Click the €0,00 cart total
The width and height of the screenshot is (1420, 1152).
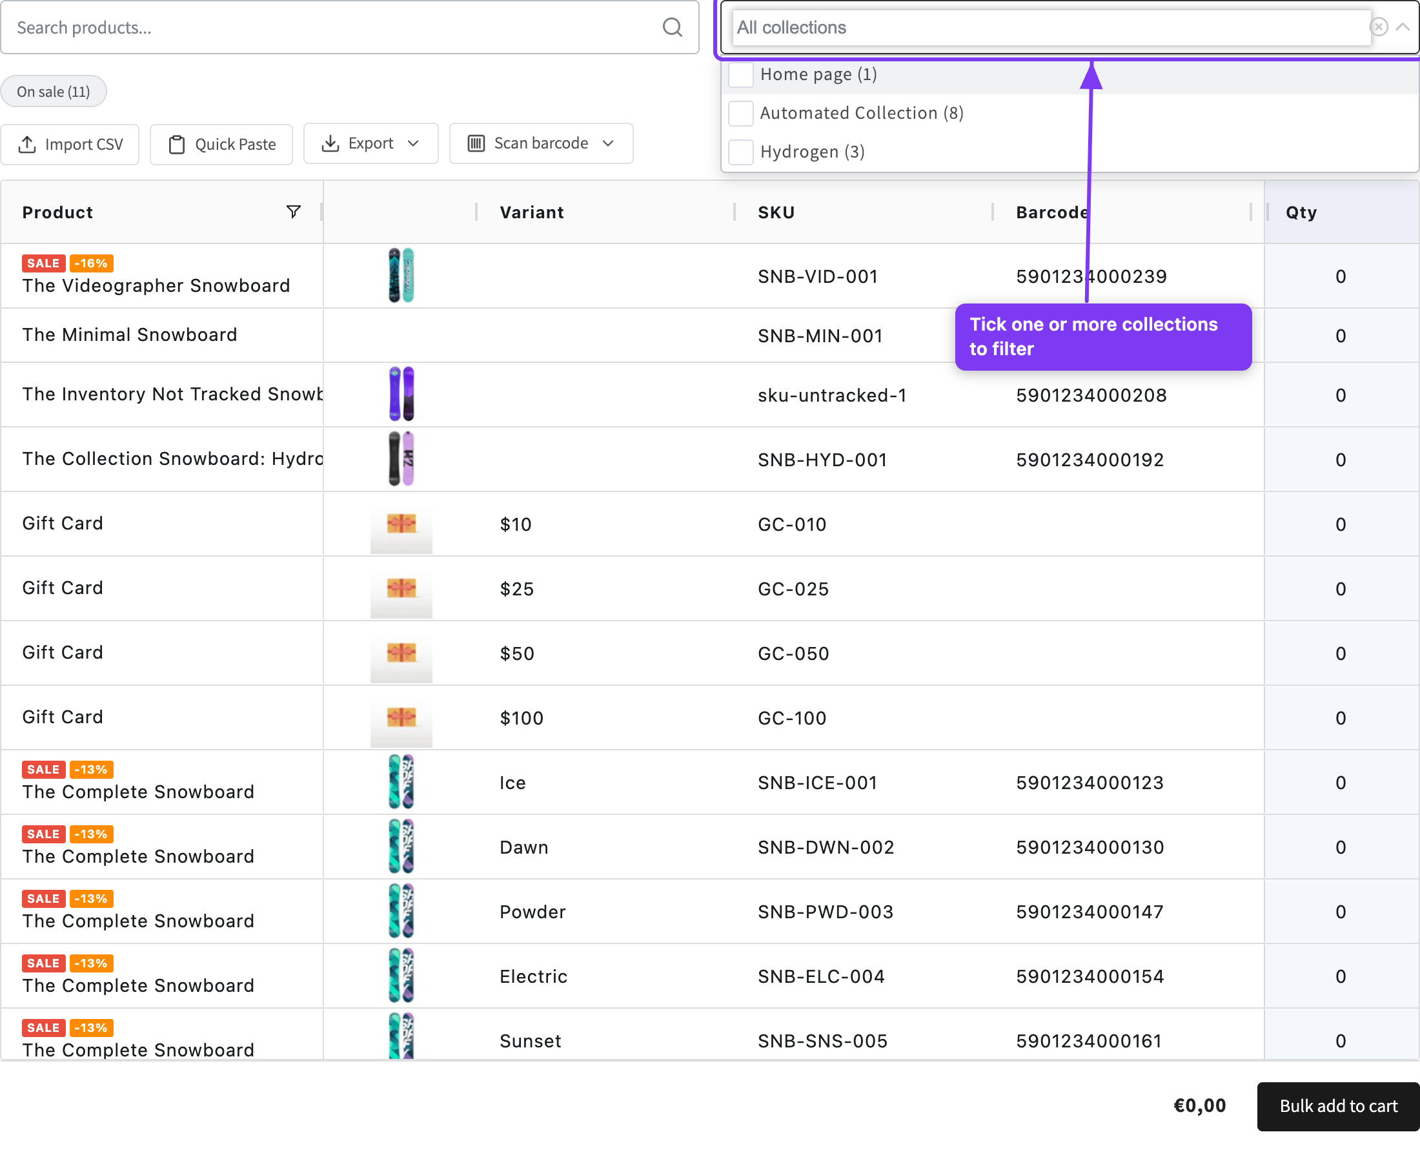pyautogui.click(x=1199, y=1105)
